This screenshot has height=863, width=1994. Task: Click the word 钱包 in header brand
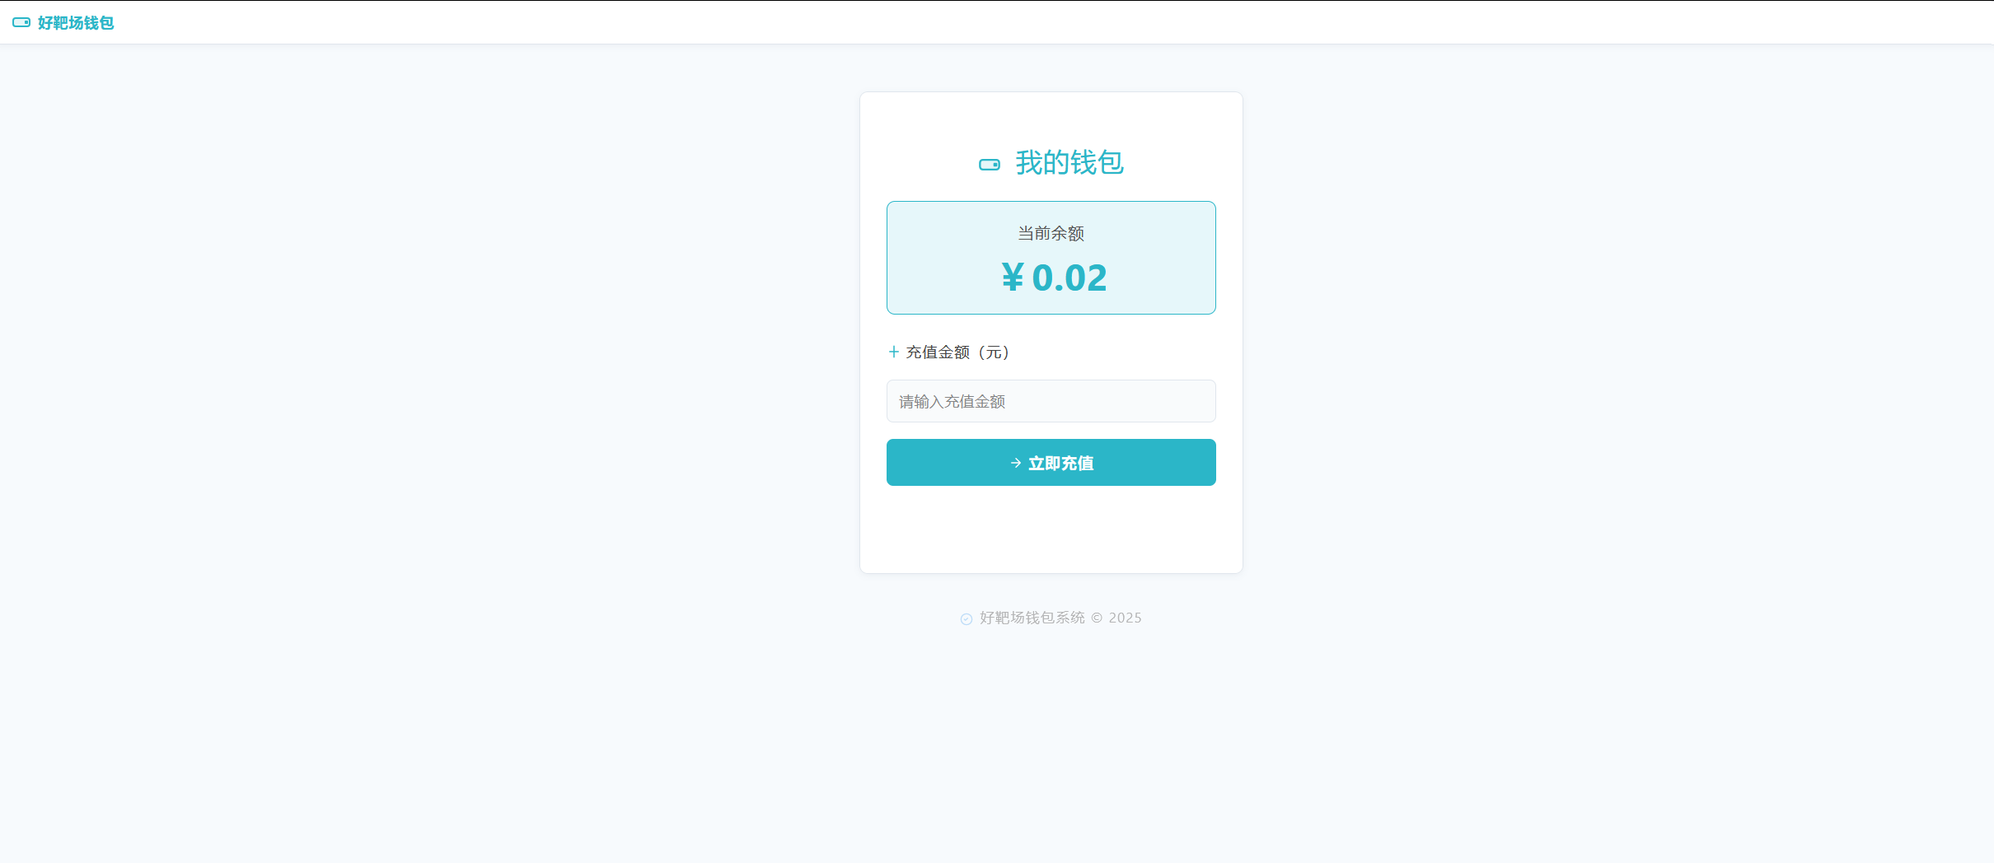(99, 22)
